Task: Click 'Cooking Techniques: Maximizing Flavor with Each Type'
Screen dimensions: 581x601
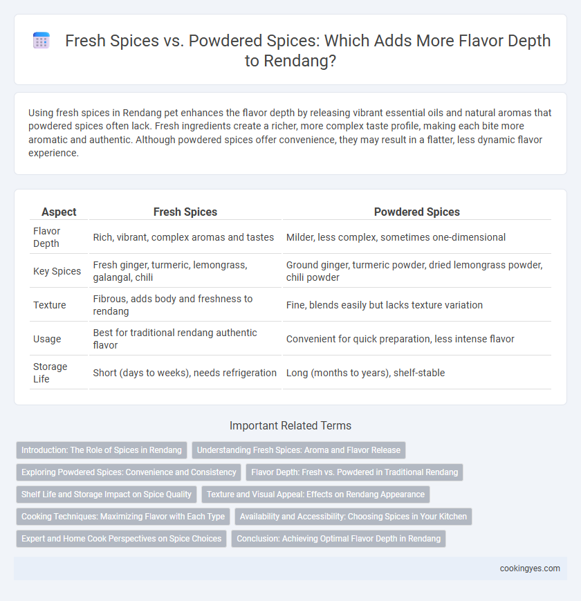Action: pos(123,517)
